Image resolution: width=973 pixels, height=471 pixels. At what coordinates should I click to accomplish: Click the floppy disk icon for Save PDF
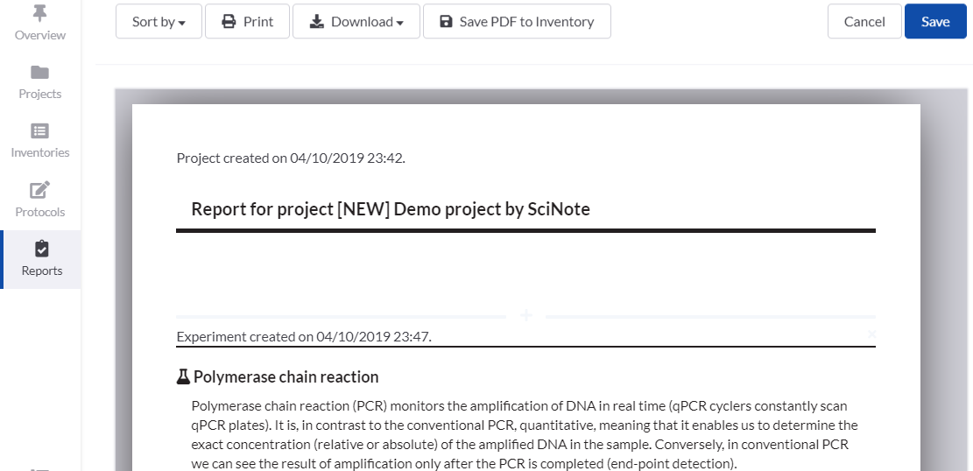(447, 22)
